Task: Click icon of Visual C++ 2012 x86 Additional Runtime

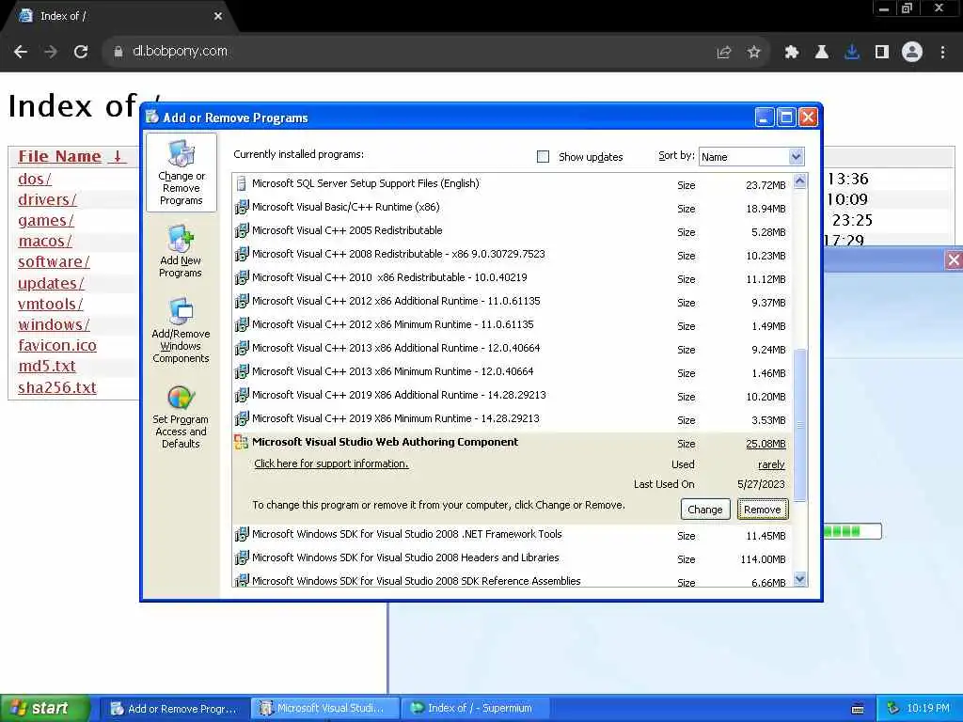Action: [242, 301]
